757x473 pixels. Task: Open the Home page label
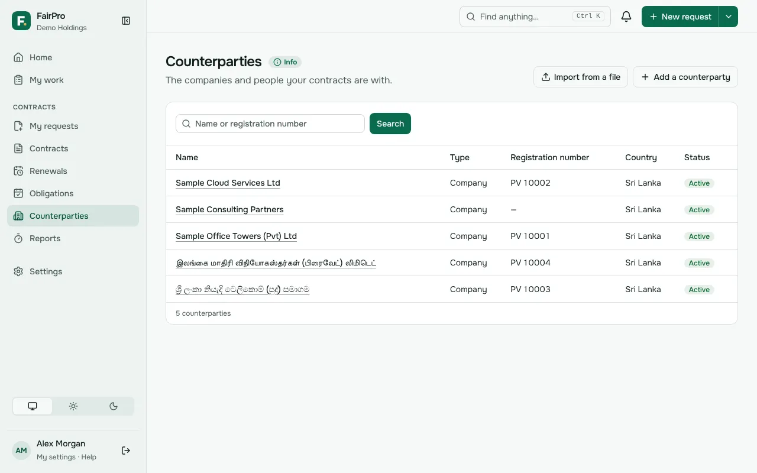(41, 57)
